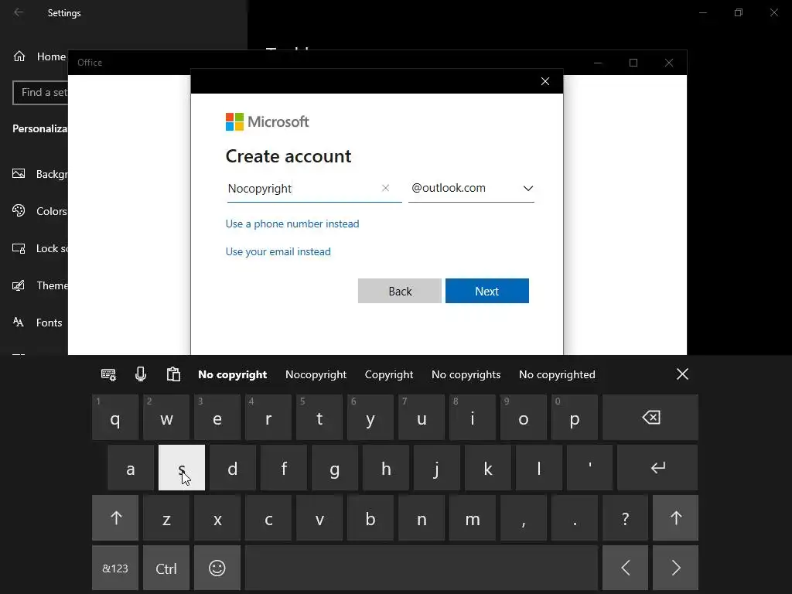Click the Find a setting search box
This screenshot has width=792, height=594.
(40, 93)
